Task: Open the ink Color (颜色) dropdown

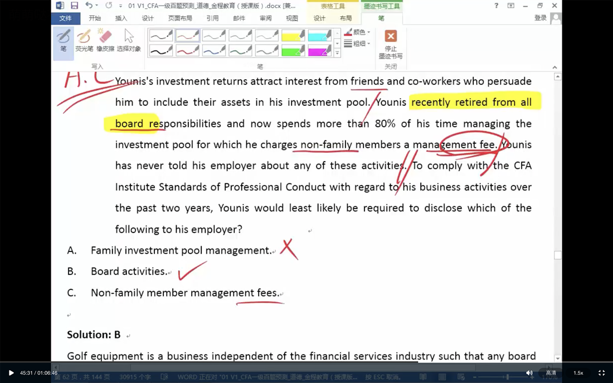Action: [x=357, y=32]
